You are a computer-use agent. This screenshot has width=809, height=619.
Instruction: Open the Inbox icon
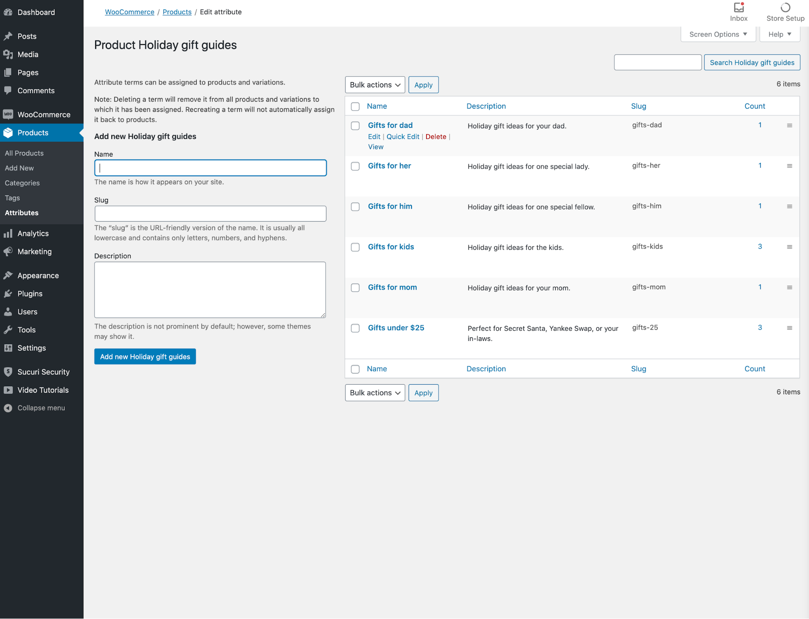point(739,8)
